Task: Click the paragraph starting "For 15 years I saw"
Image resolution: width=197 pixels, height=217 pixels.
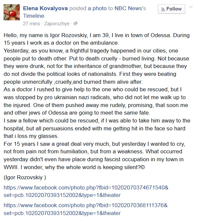Action: coord(94,156)
